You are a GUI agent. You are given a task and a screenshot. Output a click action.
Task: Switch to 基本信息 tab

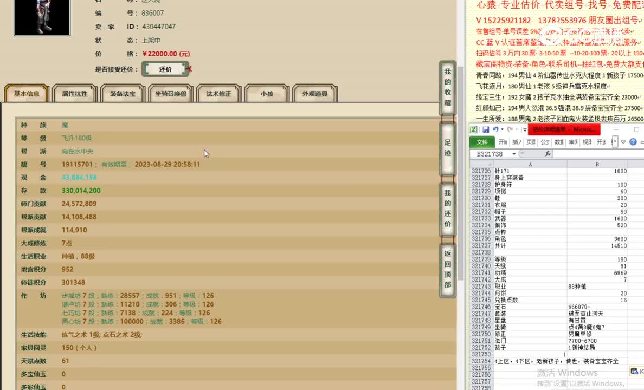[x=27, y=94]
